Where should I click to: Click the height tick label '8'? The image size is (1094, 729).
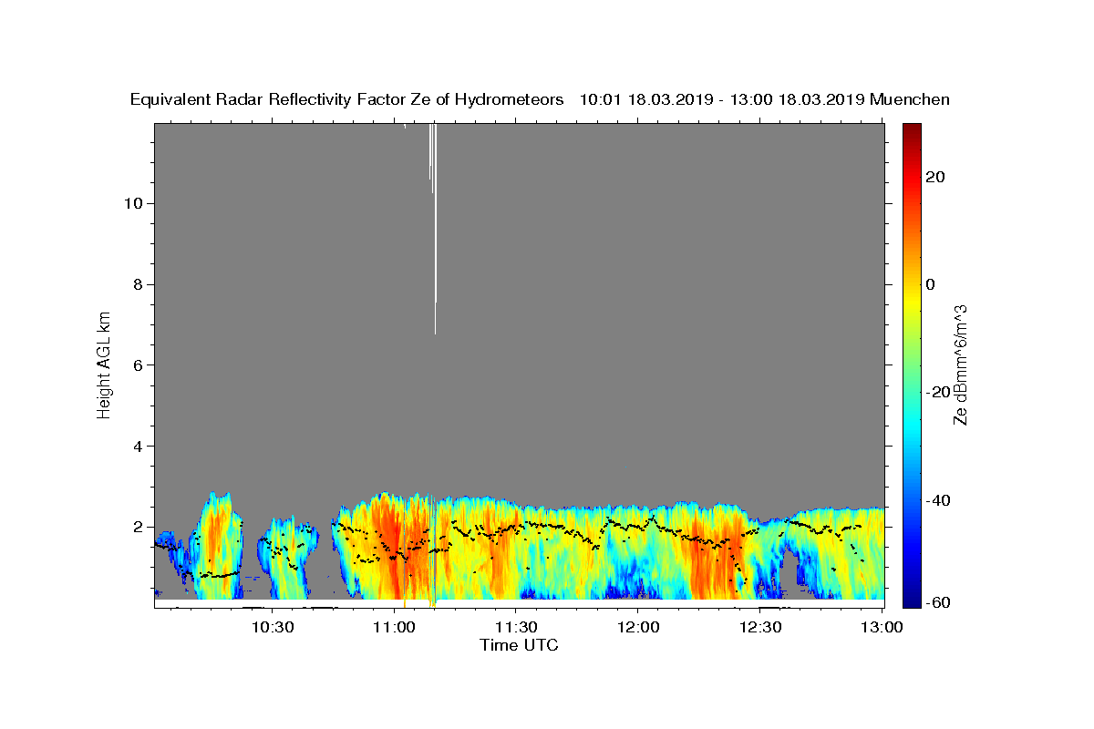(136, 284)
